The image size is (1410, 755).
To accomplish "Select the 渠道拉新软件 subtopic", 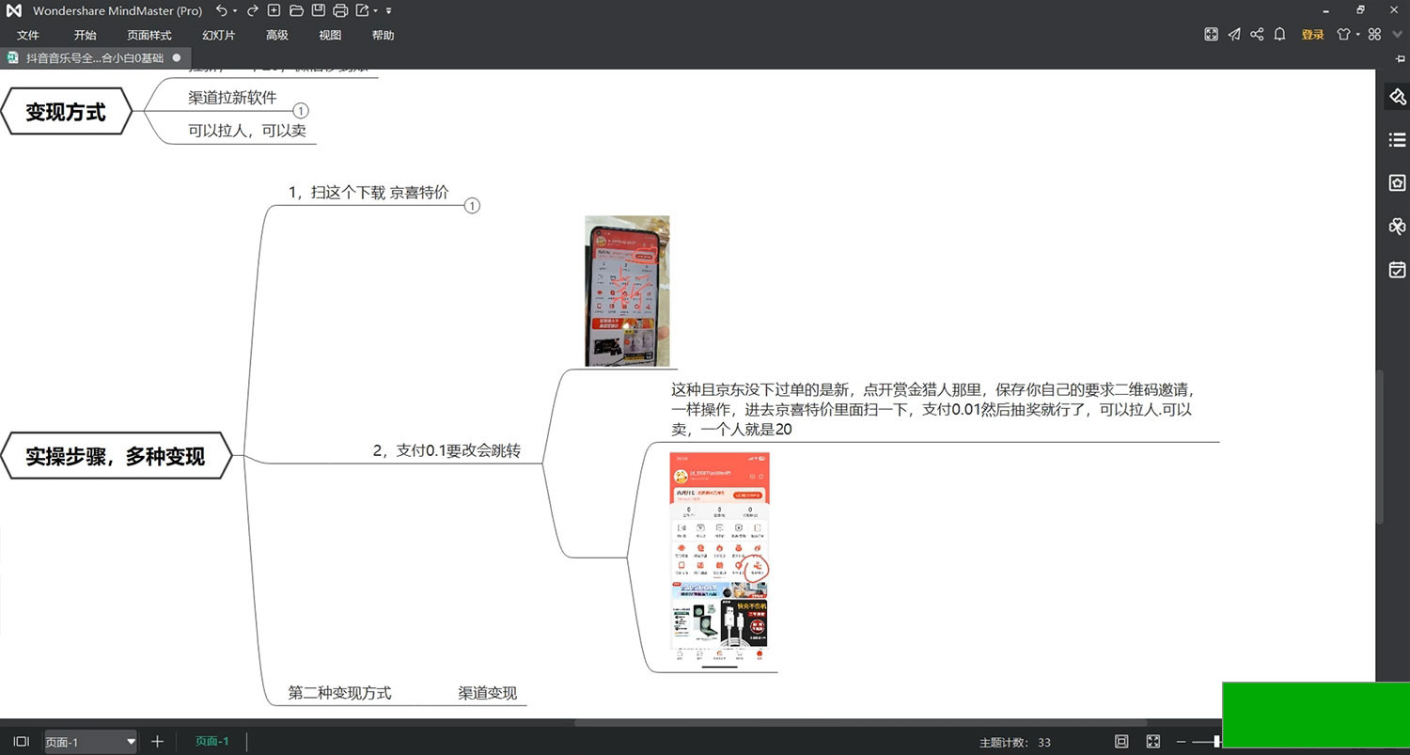I will point(232,97).
